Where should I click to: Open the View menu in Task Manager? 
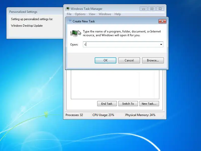pyautogui.click(x=92, y=14)
